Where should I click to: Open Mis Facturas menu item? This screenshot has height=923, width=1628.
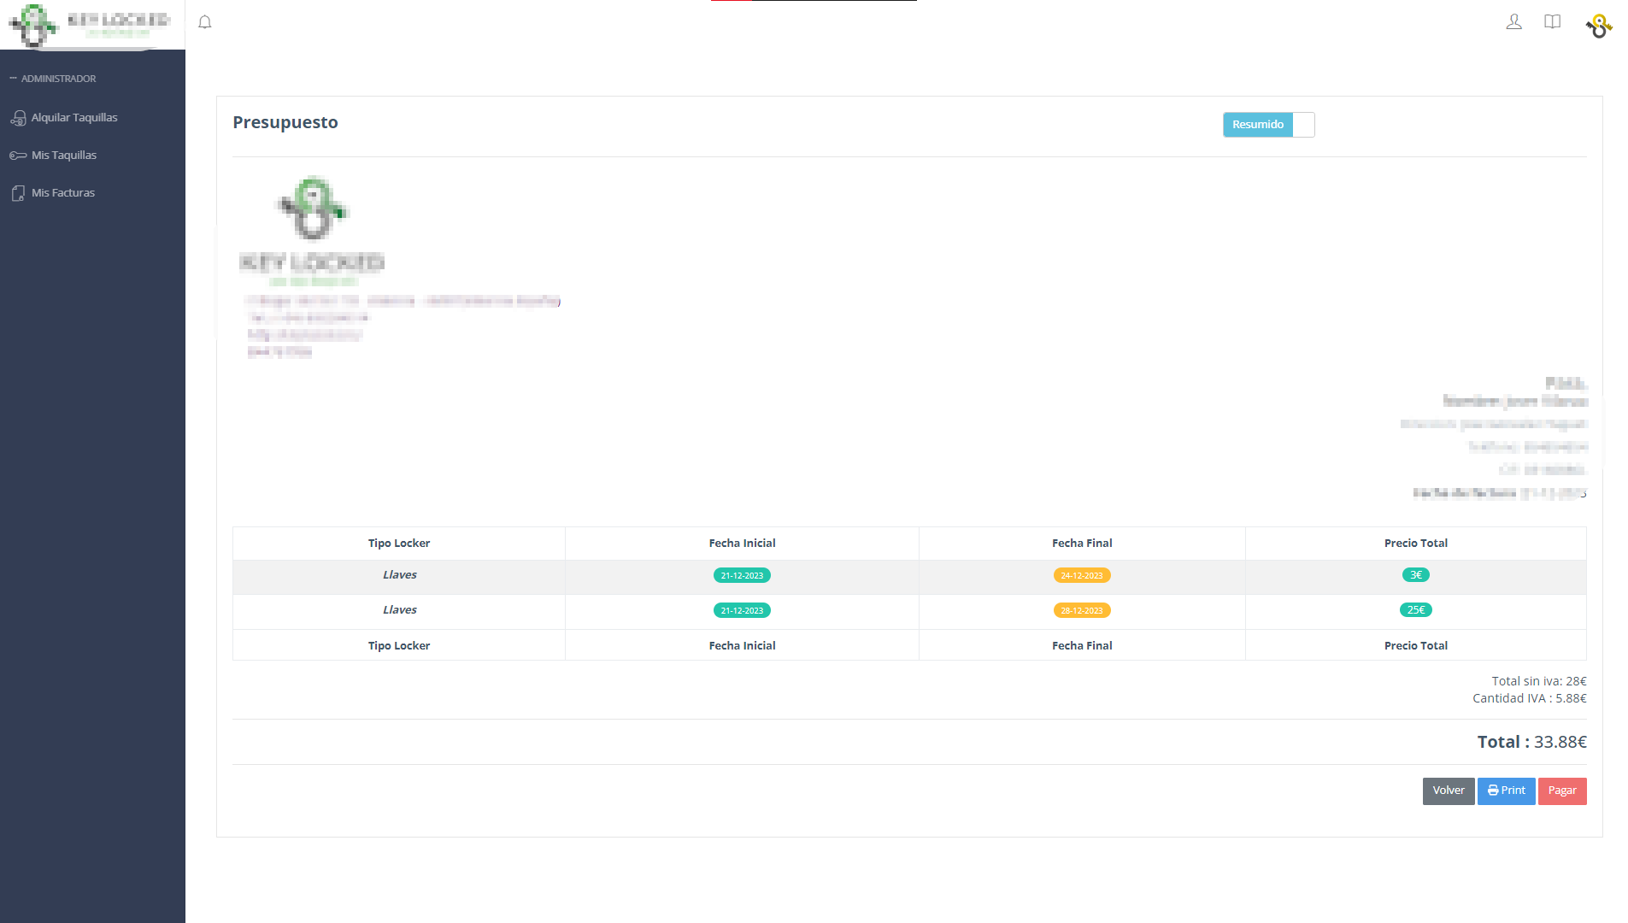point(63,193)
